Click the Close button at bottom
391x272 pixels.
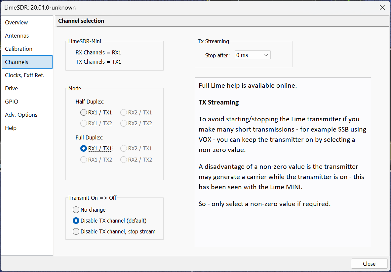coord(369,264)
